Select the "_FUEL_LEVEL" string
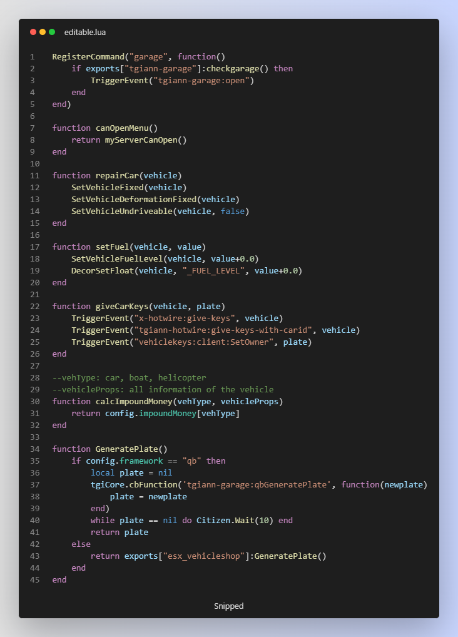 [x=213, y=270]
